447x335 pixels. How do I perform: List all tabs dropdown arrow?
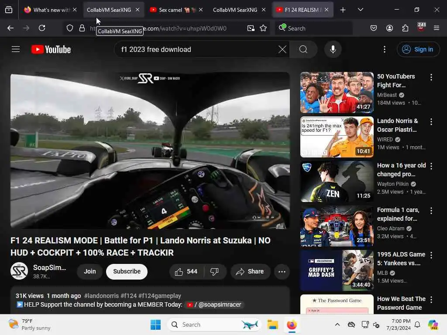point(360,10)
